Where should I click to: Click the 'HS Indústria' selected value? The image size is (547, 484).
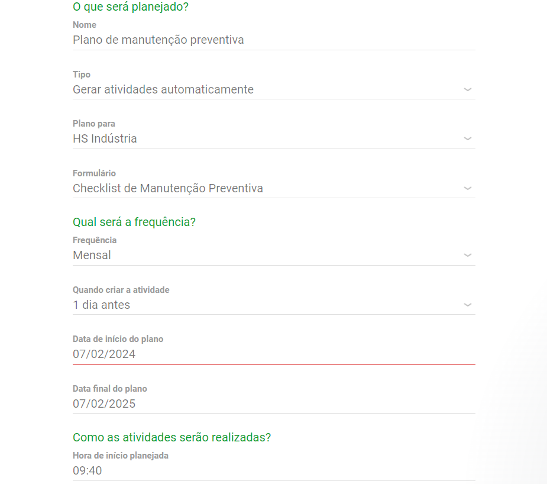[x=104, y=138]
